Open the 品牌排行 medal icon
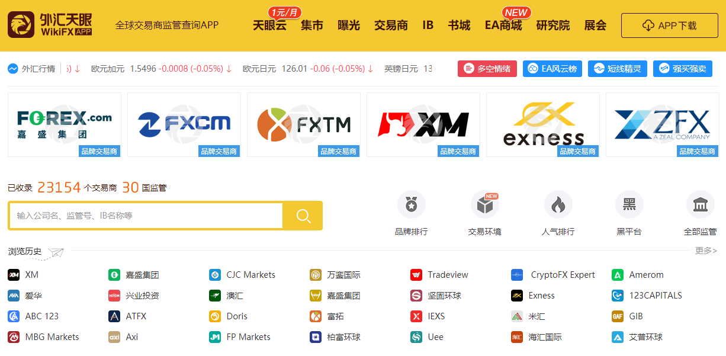The width and height of the screenshot is (726, 356). tap(411, 205)
